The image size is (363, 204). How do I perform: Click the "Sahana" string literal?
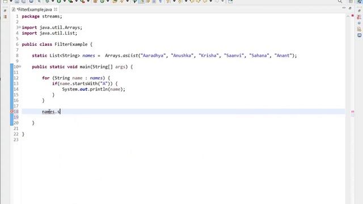(259, 56)
